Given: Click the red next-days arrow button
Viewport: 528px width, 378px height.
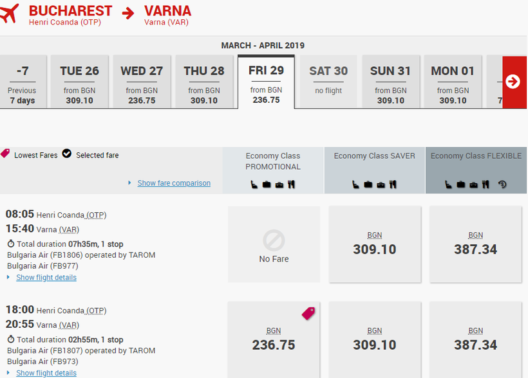Looking at the screenshot, I should coord(513,82).
